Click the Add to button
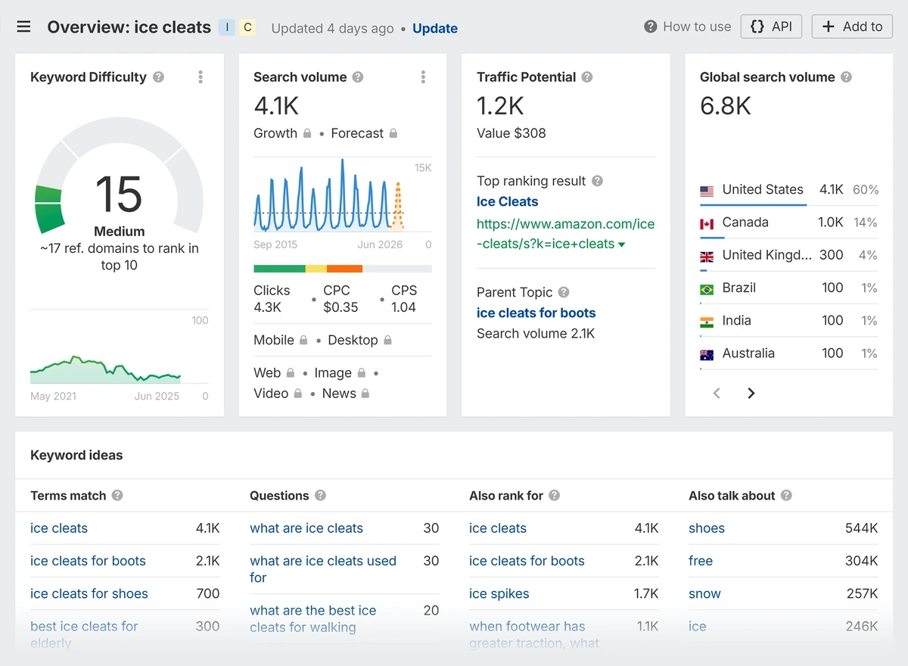Screen dimensions: 908x666 pyautogui.click(x=852, y=26)
